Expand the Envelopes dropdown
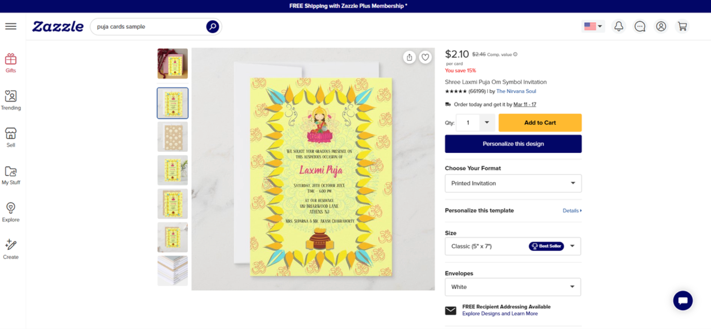 [513, 287]
